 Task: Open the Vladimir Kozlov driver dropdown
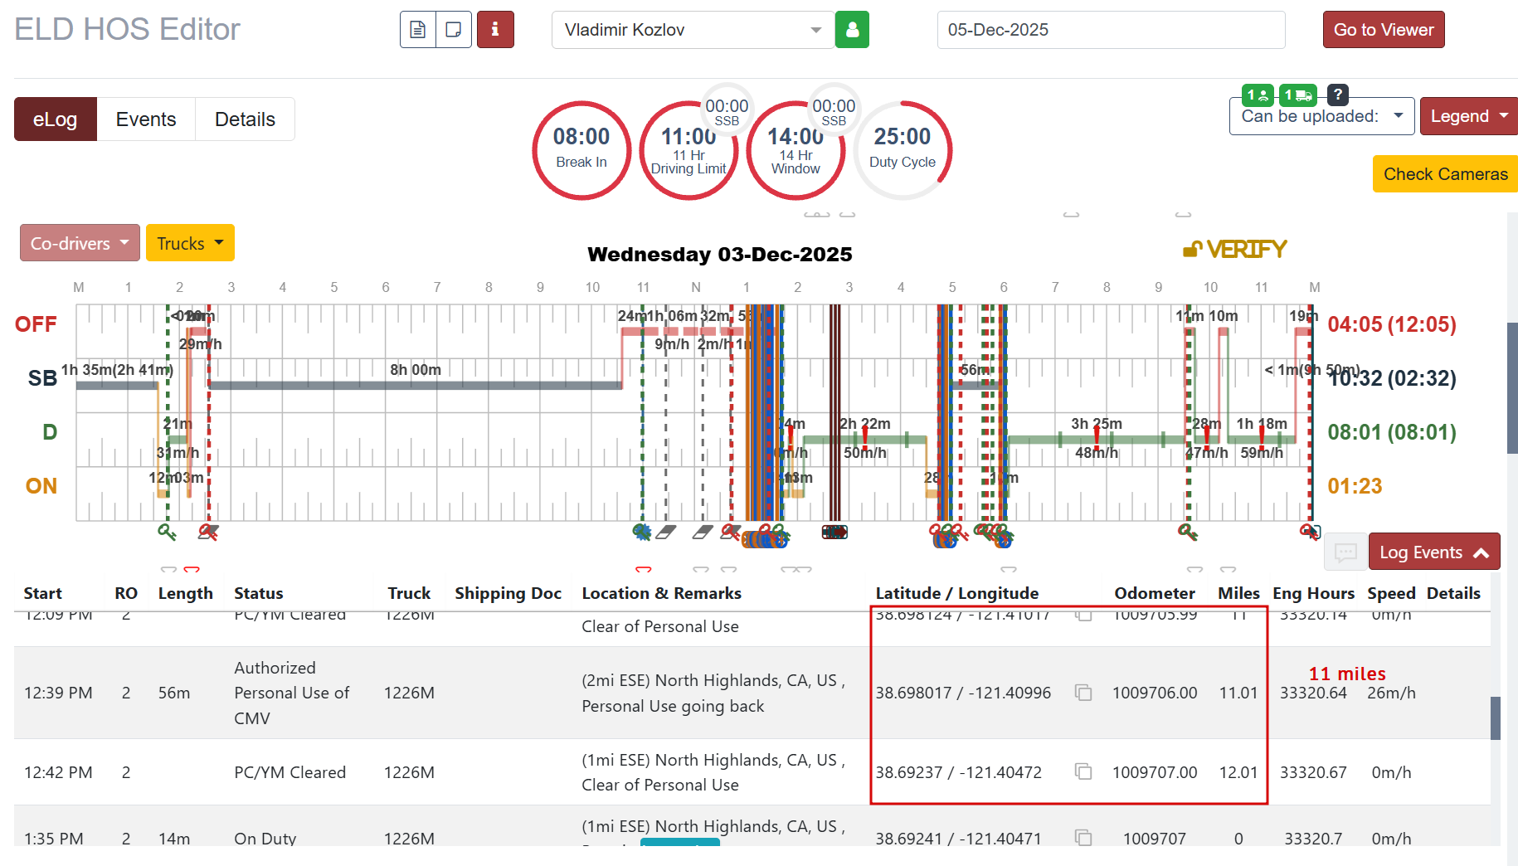[693, 30]
